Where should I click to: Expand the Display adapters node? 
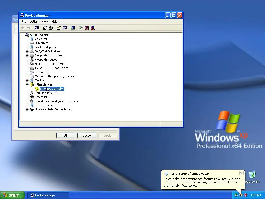tap(27, 47)
